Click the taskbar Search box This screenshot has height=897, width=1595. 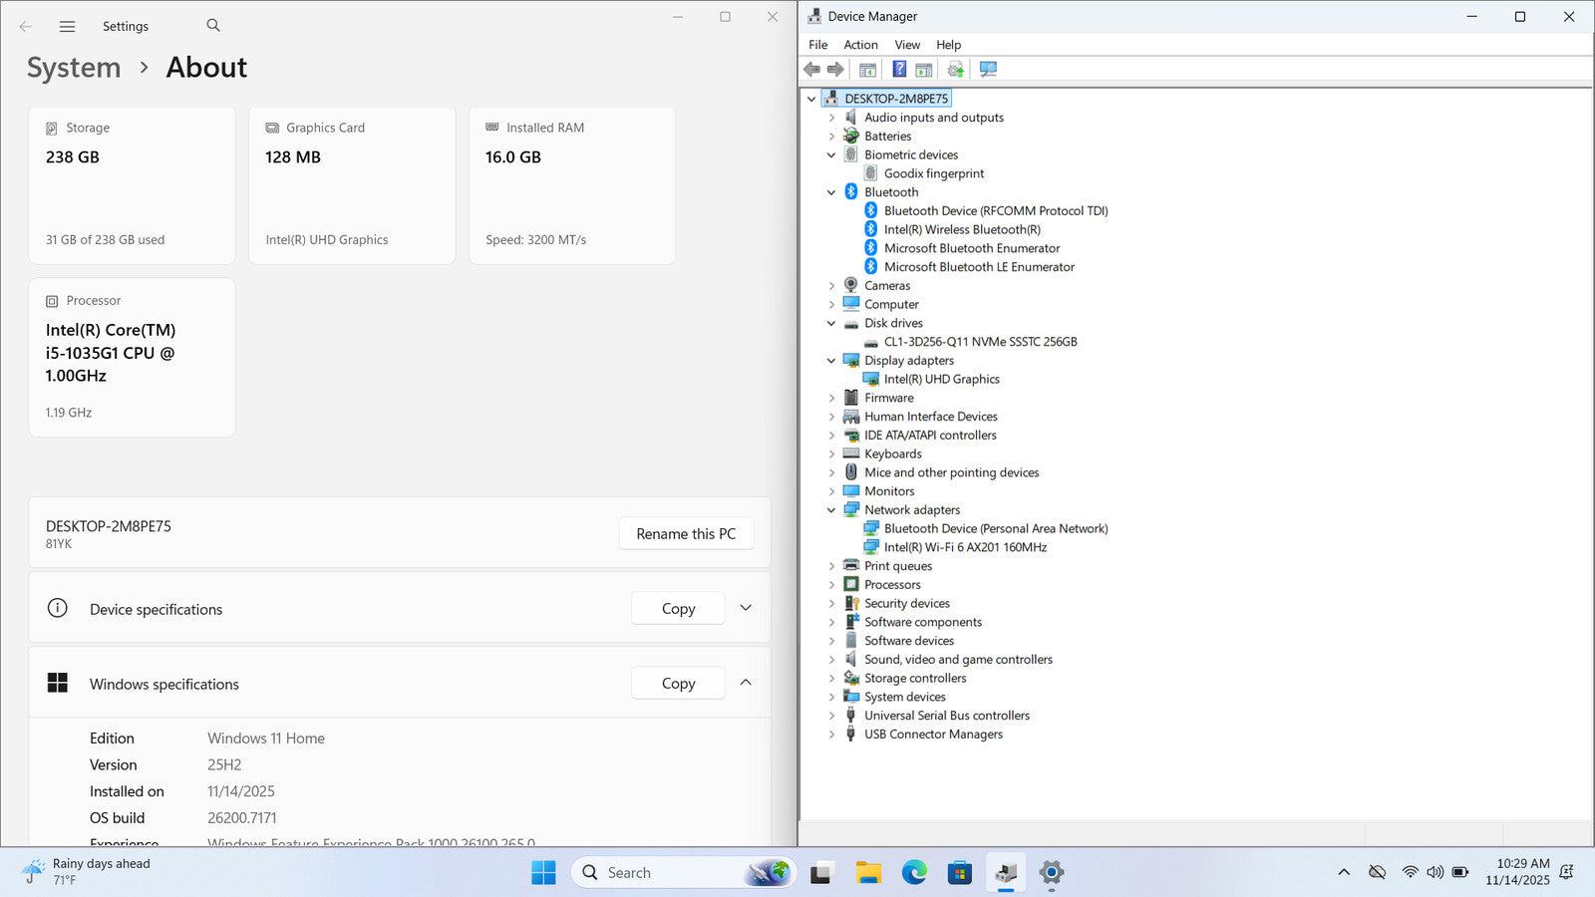pos(658,873)
